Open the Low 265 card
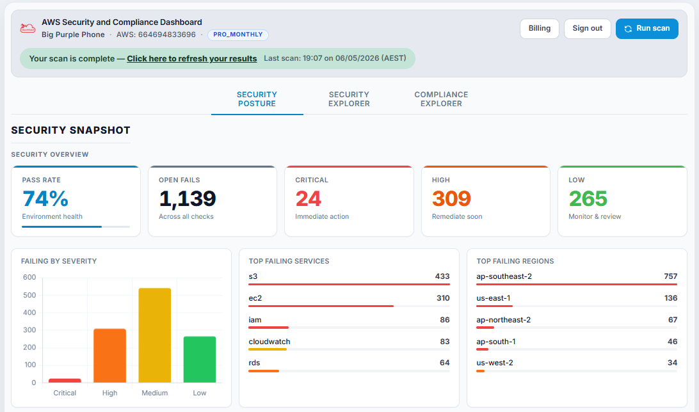The width and height of the screenshot is (699, 412). [622, 201]
